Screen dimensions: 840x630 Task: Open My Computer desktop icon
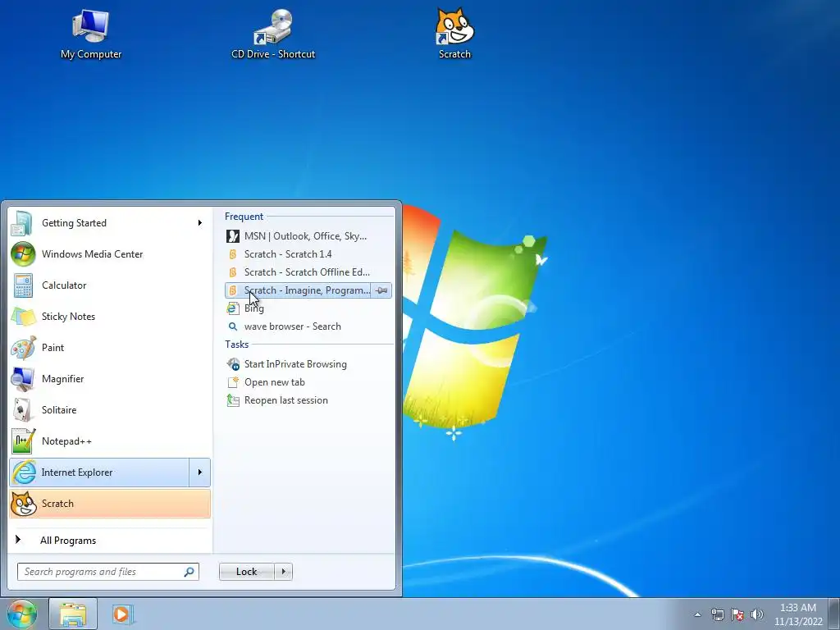coord(90,34)
